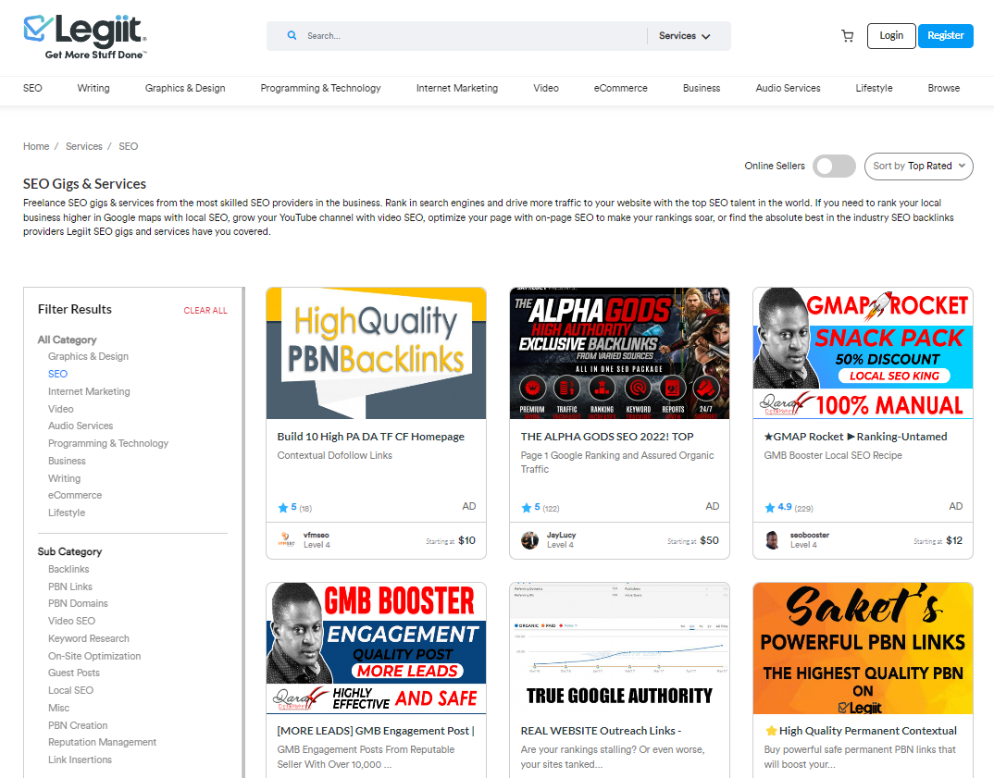Open Alpha Gods backlinks thumbnail
The image size is (994, 778).
point(619,352)
